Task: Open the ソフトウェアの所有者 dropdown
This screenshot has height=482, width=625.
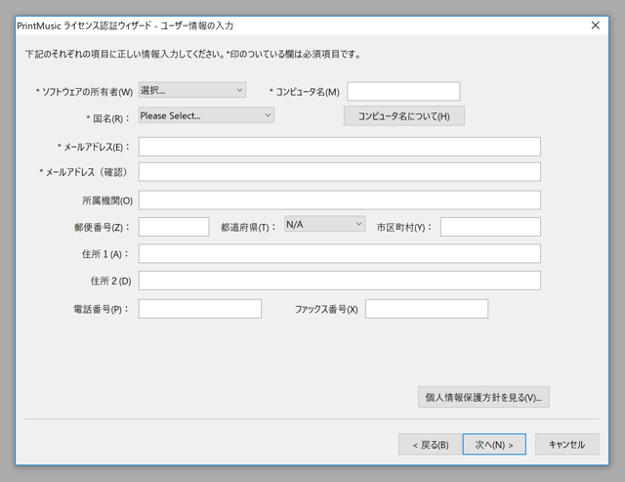Action: pos(192,90)
